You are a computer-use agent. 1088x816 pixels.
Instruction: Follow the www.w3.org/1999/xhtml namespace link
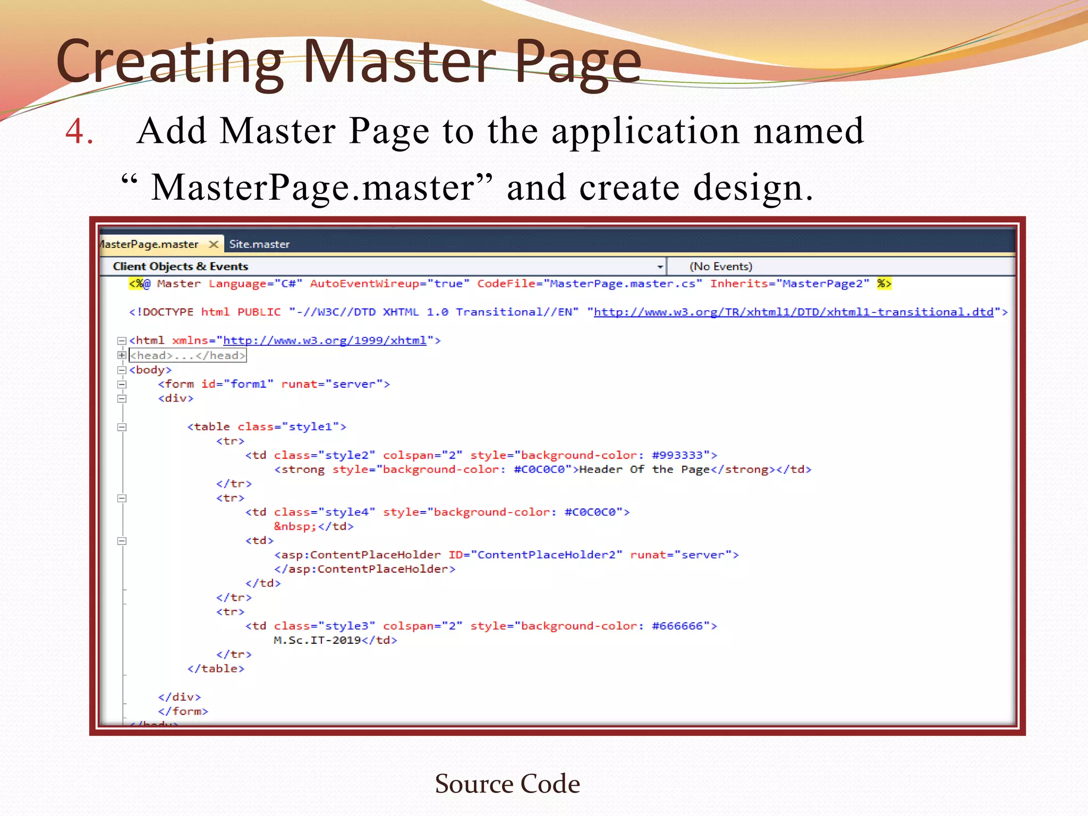325,340
